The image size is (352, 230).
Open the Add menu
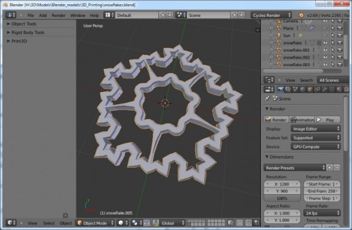(43, 15)
